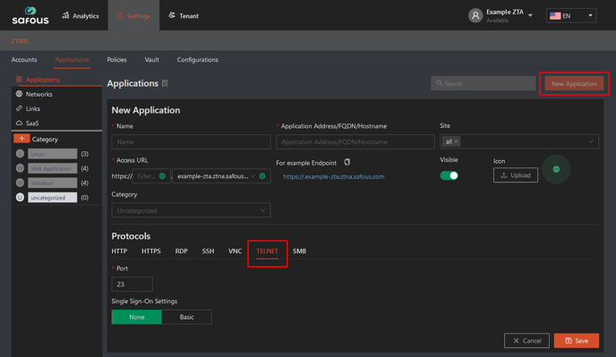Open Networks via the globe icon
This screenshot has width=616, height=357.
tap(19, 94)
